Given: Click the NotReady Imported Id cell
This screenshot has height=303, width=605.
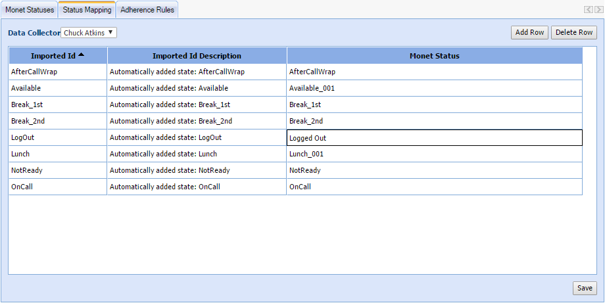Looking at the screenshot, I should [x=58, y=170].
